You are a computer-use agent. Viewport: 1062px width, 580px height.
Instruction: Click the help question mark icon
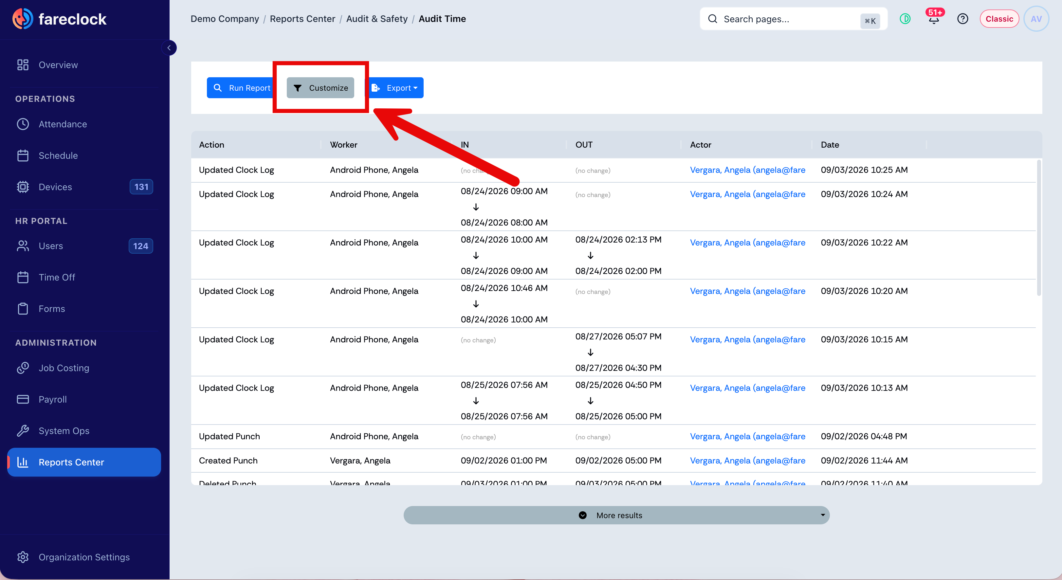pyautogui.click(x=962, y=19)
